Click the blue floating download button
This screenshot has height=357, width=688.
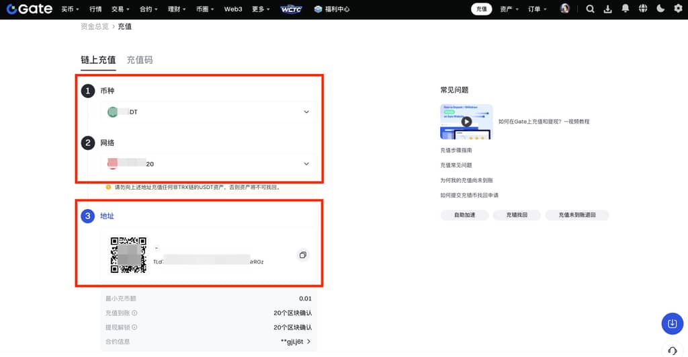[x=672, y=323]
